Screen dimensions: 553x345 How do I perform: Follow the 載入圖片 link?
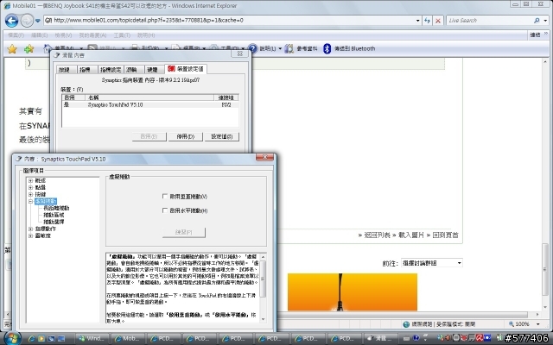pos(411,235)
